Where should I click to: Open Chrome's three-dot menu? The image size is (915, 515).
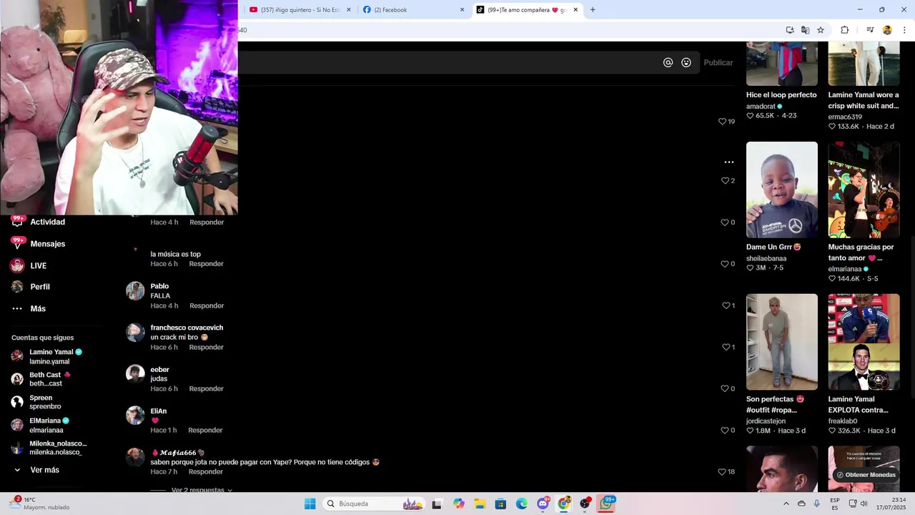905,30
